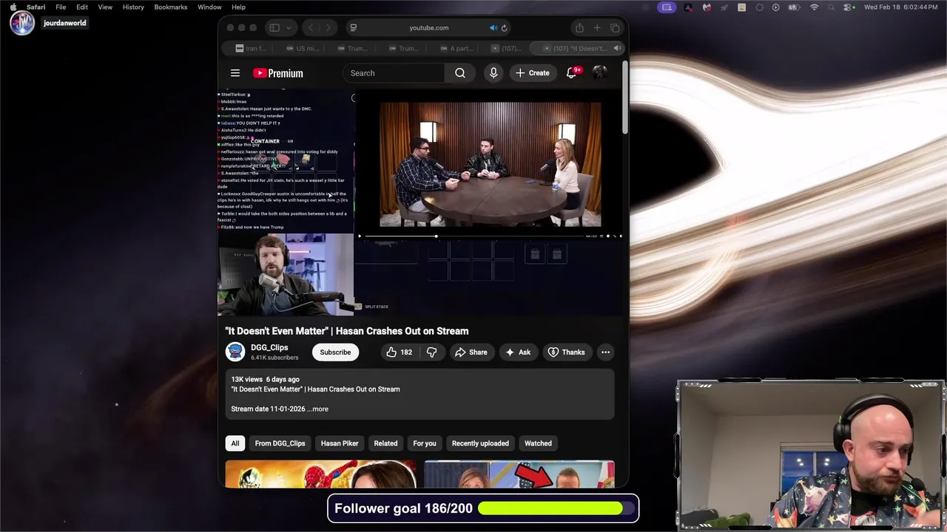Screen dimensions: 947x532
Task: Open the Help menu
Action: click(x=238, y=7)
